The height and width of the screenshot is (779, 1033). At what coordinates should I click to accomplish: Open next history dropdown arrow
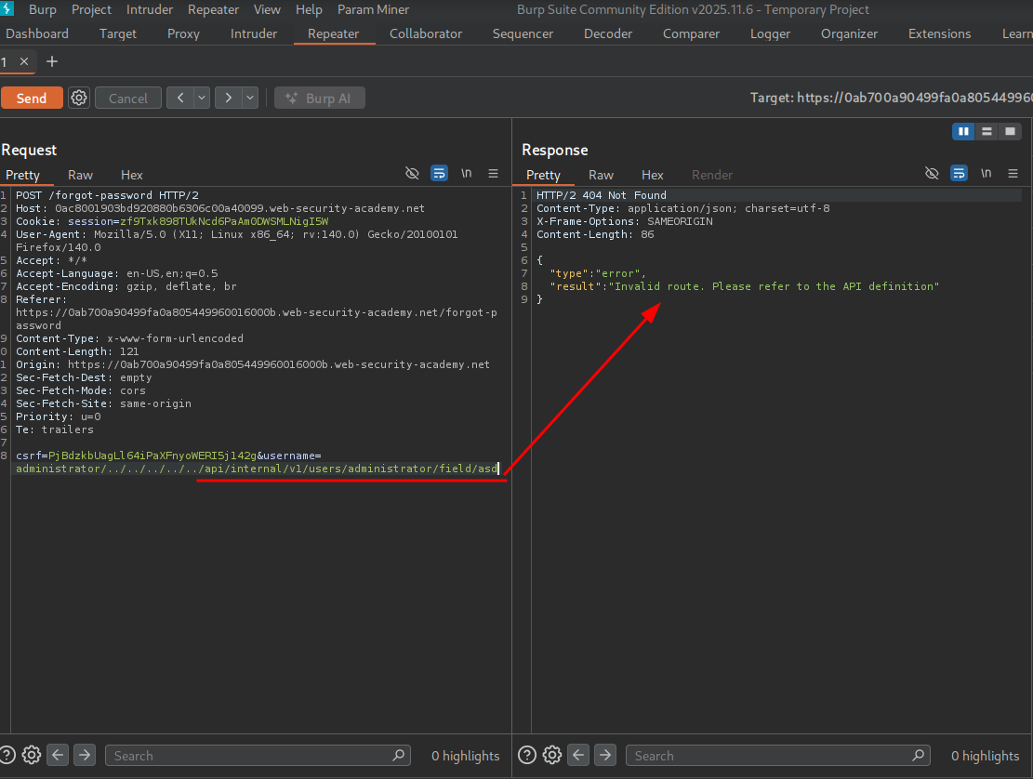pyautogui.click(x=250, y=99)
